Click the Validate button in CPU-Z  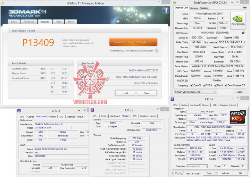(225, 173)
